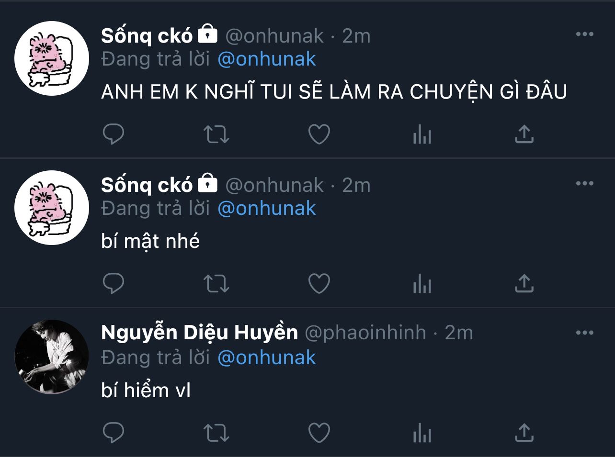Open more options for first tweet
The width and height of the screenshot is (615, 457).
(584, 34)
